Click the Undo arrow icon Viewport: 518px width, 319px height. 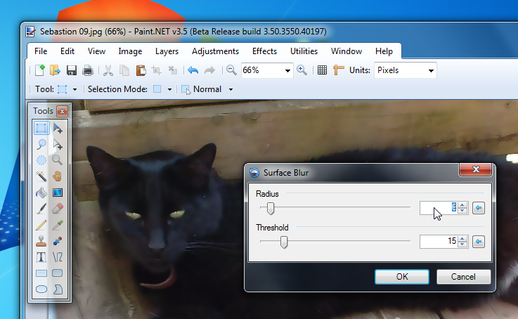[193, 70]
